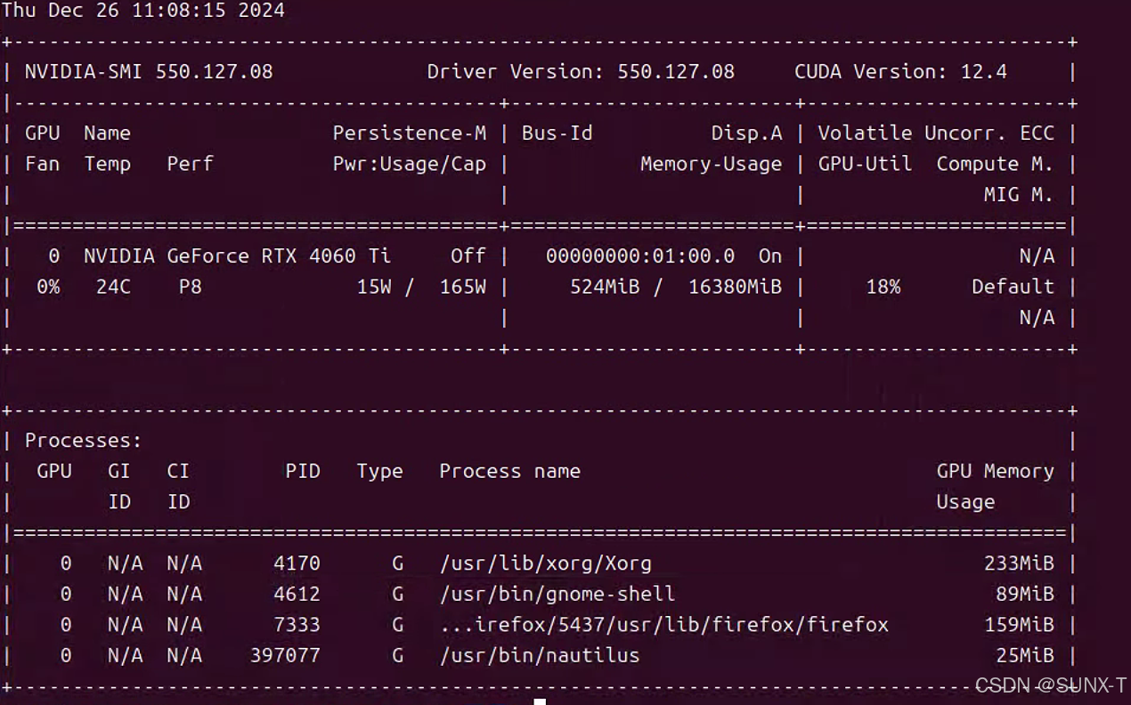The image size is (1131, 705).
Task: Click the Persistence-M value Off
Action: (x=468, y=256)
